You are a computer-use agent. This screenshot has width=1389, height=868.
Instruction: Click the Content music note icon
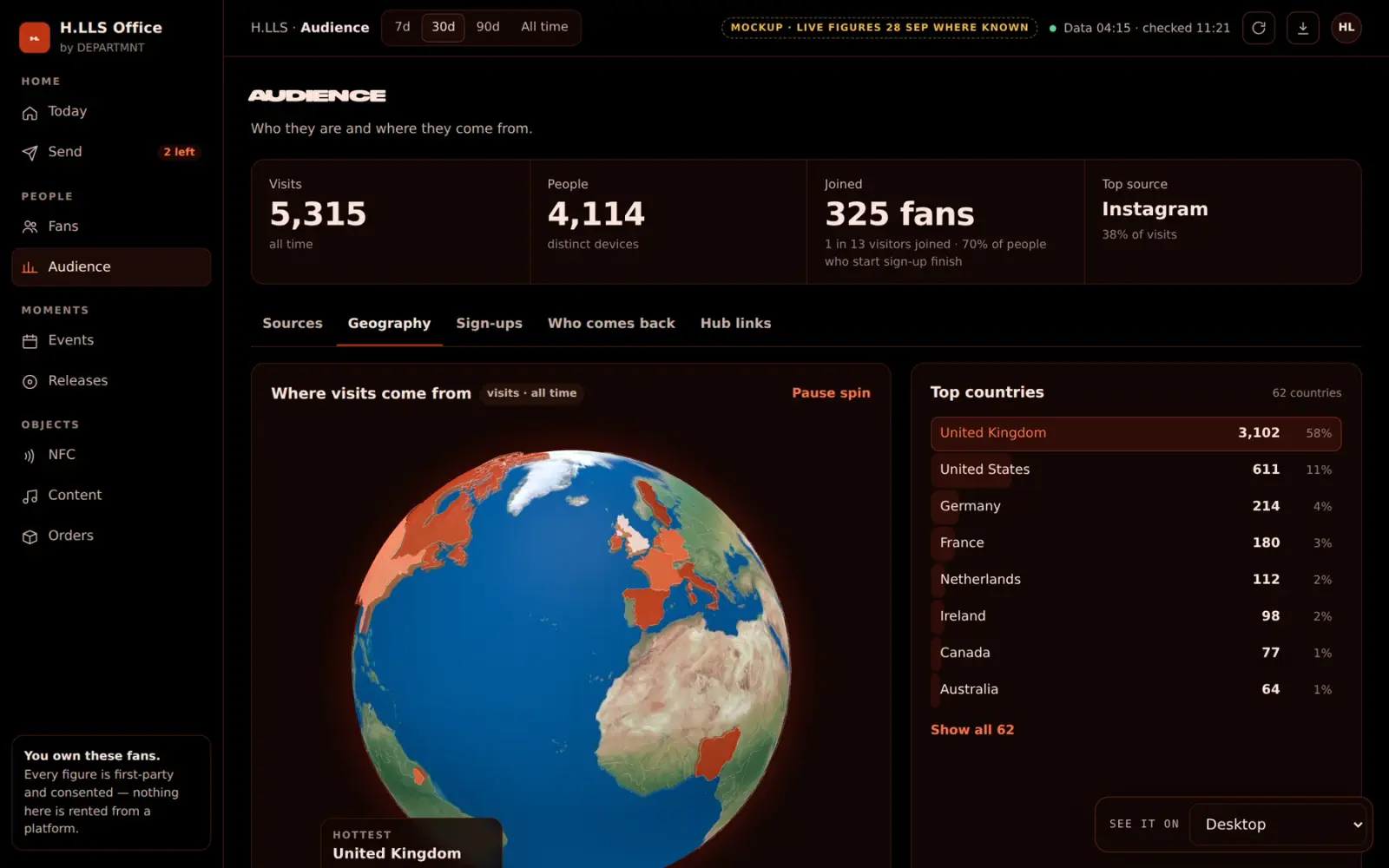pyautogui.click(x=30, y=496)
